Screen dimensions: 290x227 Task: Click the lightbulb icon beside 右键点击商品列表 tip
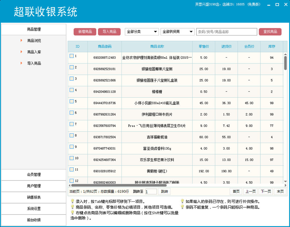pos(72,212)
